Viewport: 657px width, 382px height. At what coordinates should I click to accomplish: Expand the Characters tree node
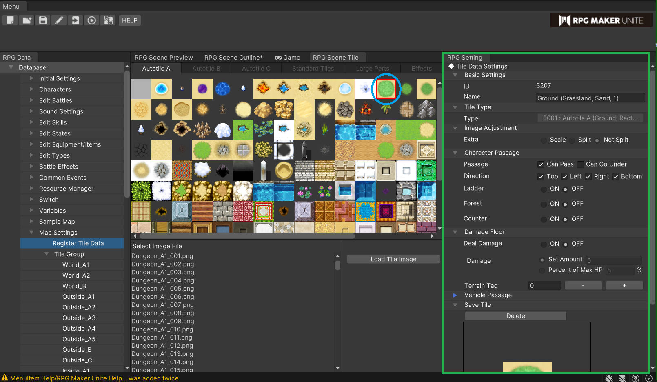pos(31,89)
